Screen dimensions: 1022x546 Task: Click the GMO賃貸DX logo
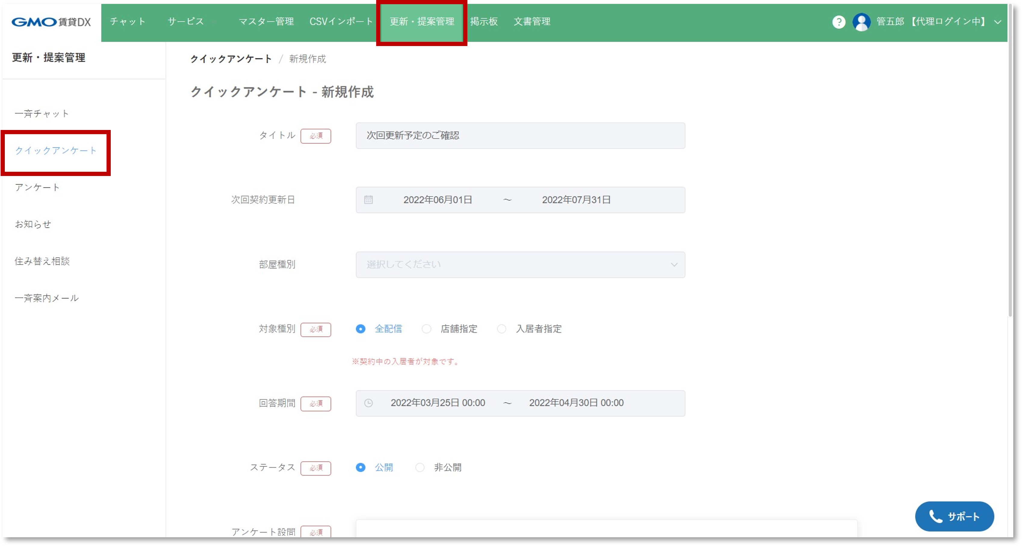tap(51, 22)
